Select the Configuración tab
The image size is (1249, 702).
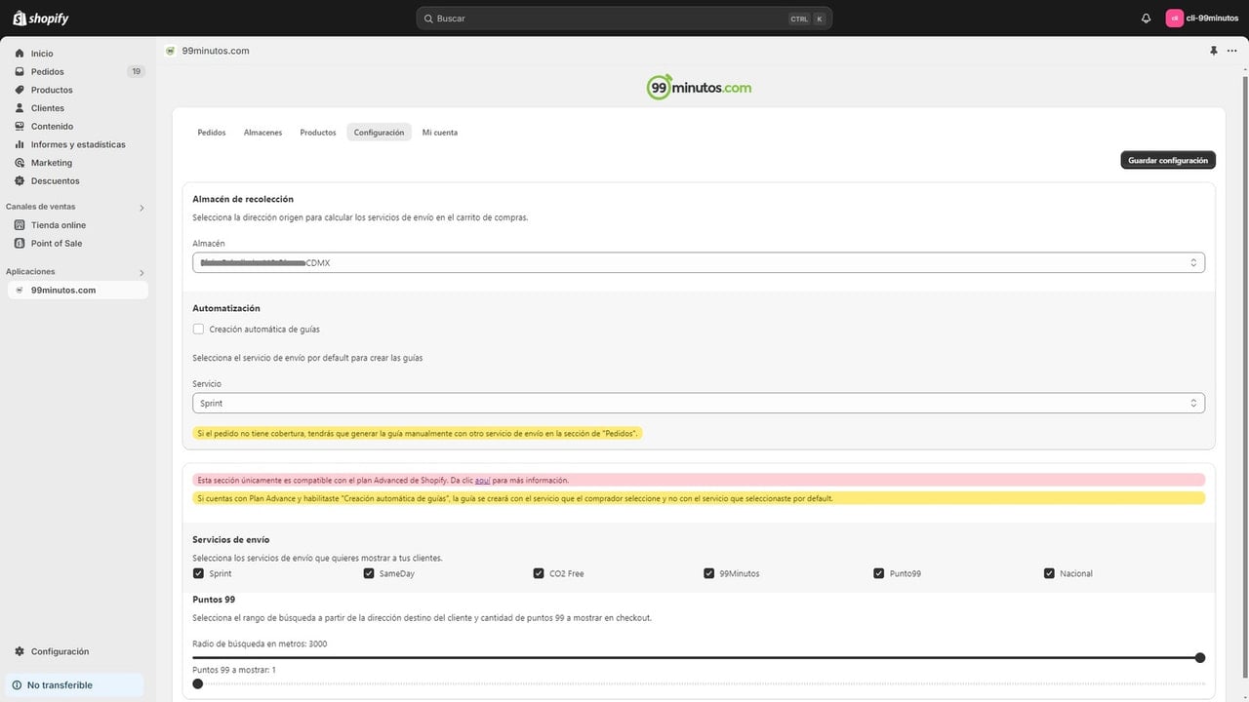[x=379, y=133]
